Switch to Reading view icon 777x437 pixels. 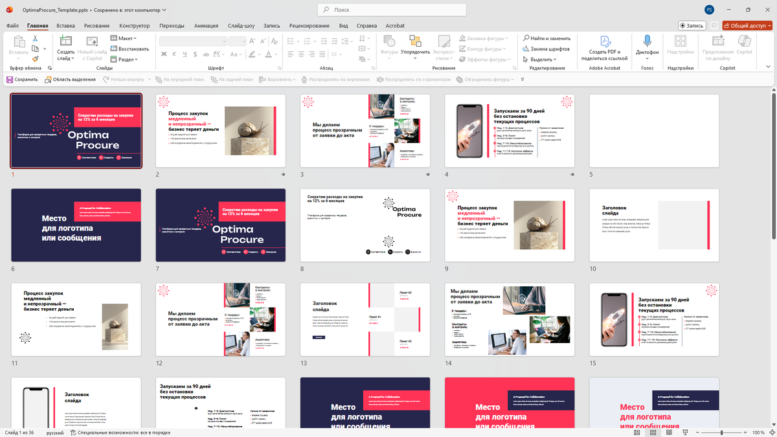tap(668, 432)
